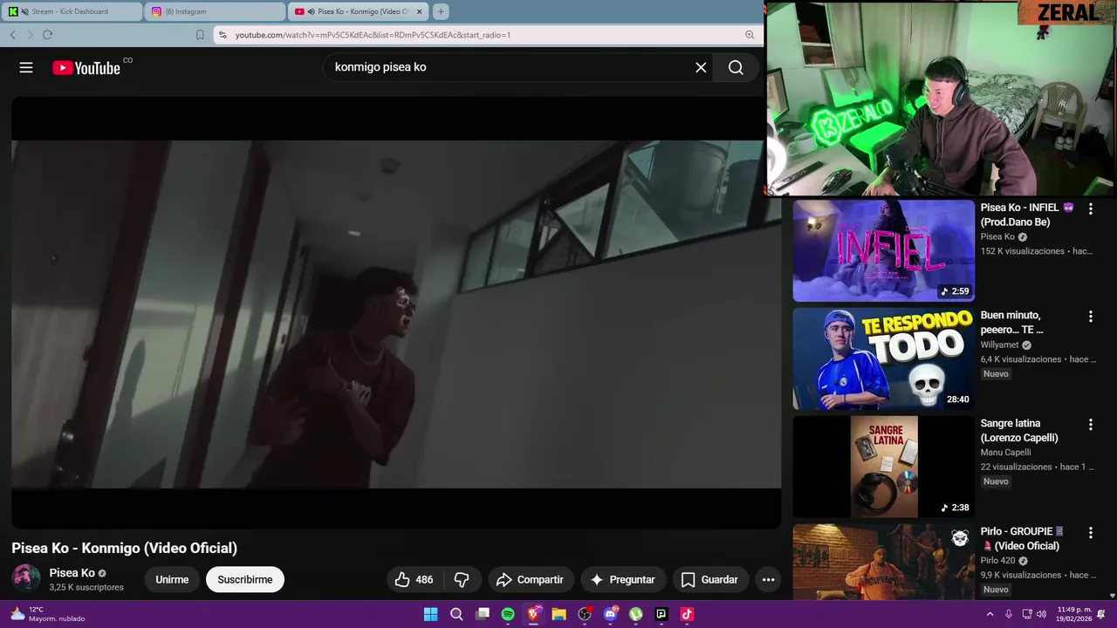The image size is (1117, 628).
Task: Show hidden system tray icons
Action: tap(990, 614)
